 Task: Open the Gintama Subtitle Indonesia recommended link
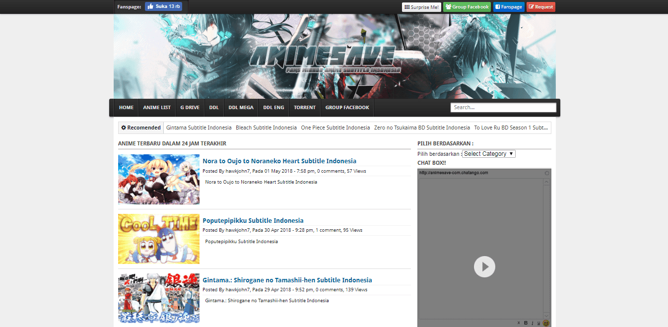click(199, 128)
